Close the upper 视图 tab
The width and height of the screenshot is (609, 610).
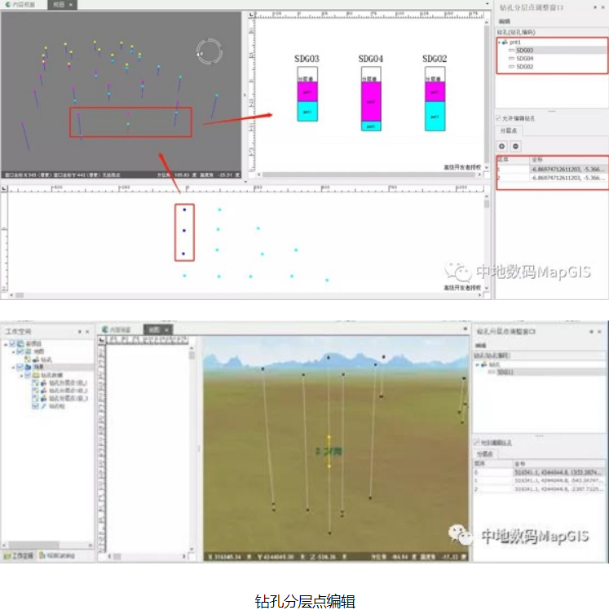tap(71, 5)
